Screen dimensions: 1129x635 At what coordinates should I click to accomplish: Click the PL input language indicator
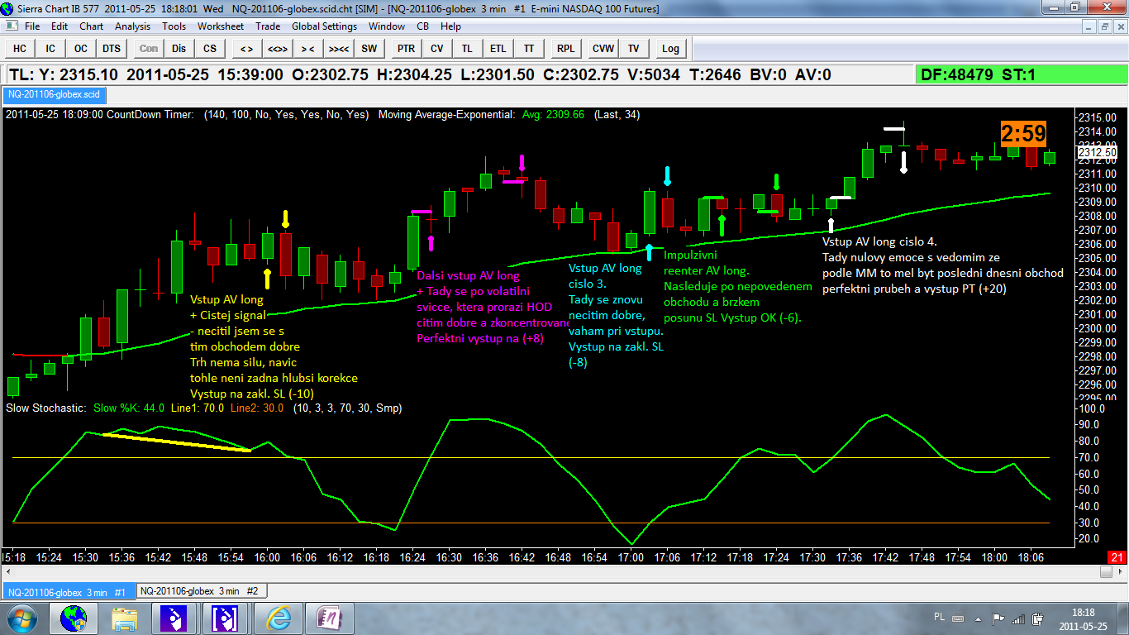939,617
